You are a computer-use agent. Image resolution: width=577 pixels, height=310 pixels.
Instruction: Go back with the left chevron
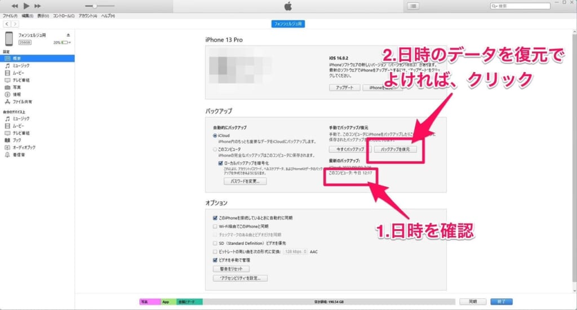(x=7, y=24)
